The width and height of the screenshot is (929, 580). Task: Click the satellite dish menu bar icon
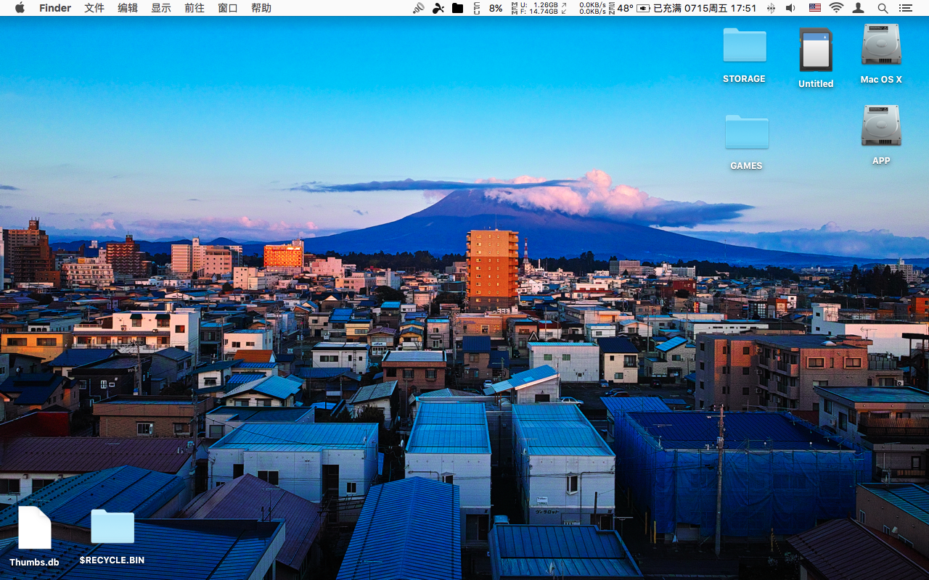point(419,8)
